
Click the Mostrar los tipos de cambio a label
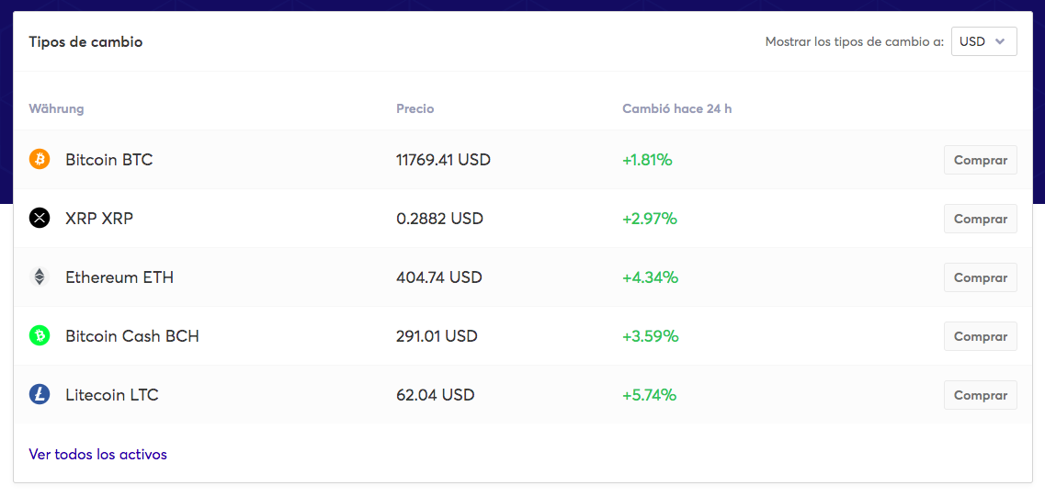click(855, 42)
